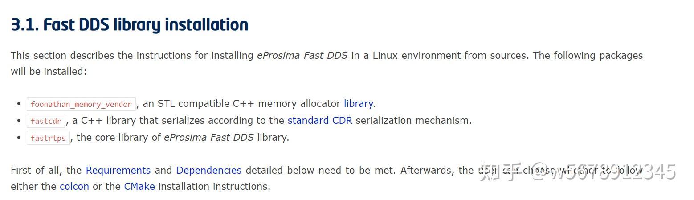Click the foonathan_memory_vendor code label
Image resolution: width=694 pixels, height=200 pixels.
pyautogui.click(x=81, y=104)
